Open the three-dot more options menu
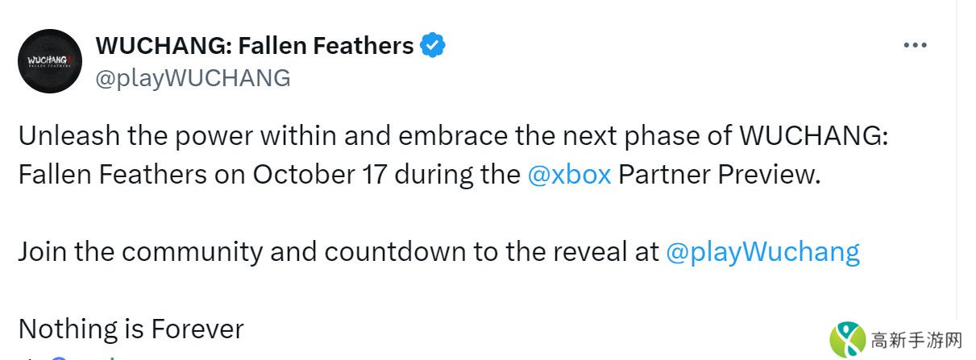Screen dimensions: 976x360 coord(915,46)
